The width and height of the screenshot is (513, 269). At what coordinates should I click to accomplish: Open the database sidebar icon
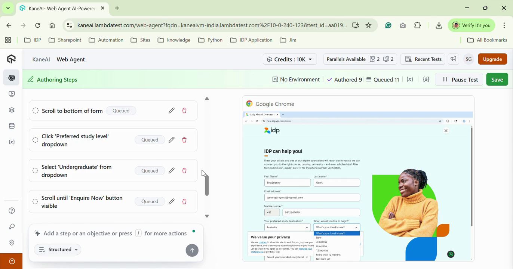coord(12,126)
